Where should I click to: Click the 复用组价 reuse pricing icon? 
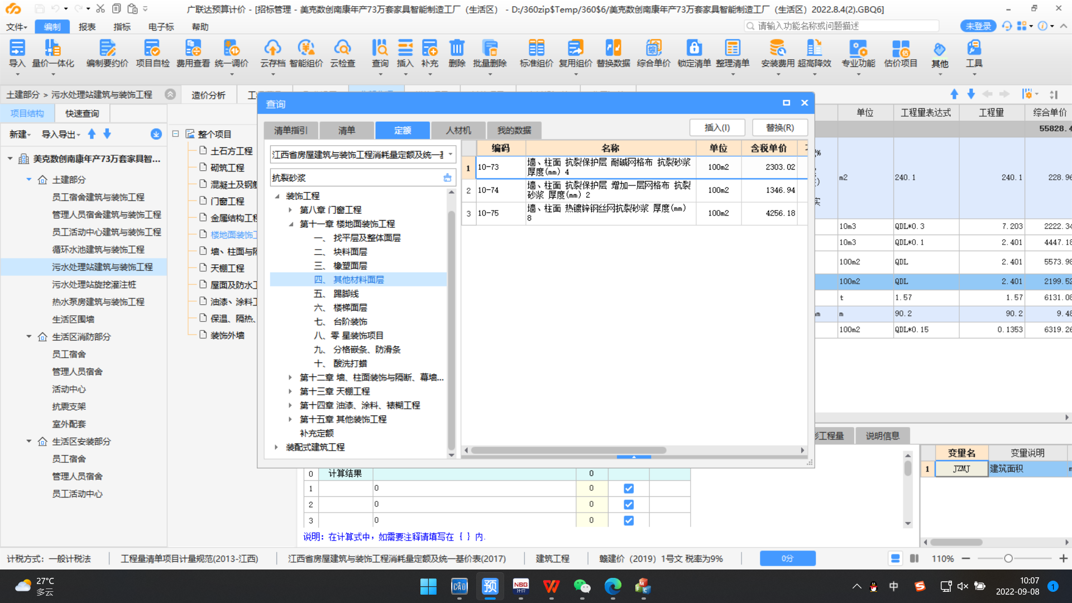pos(575,54)
